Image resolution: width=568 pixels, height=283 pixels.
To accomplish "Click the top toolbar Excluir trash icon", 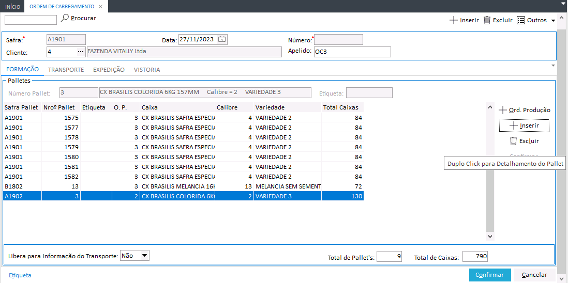I will [487, 20].
